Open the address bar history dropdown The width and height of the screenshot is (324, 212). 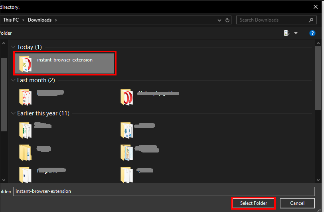219,20
